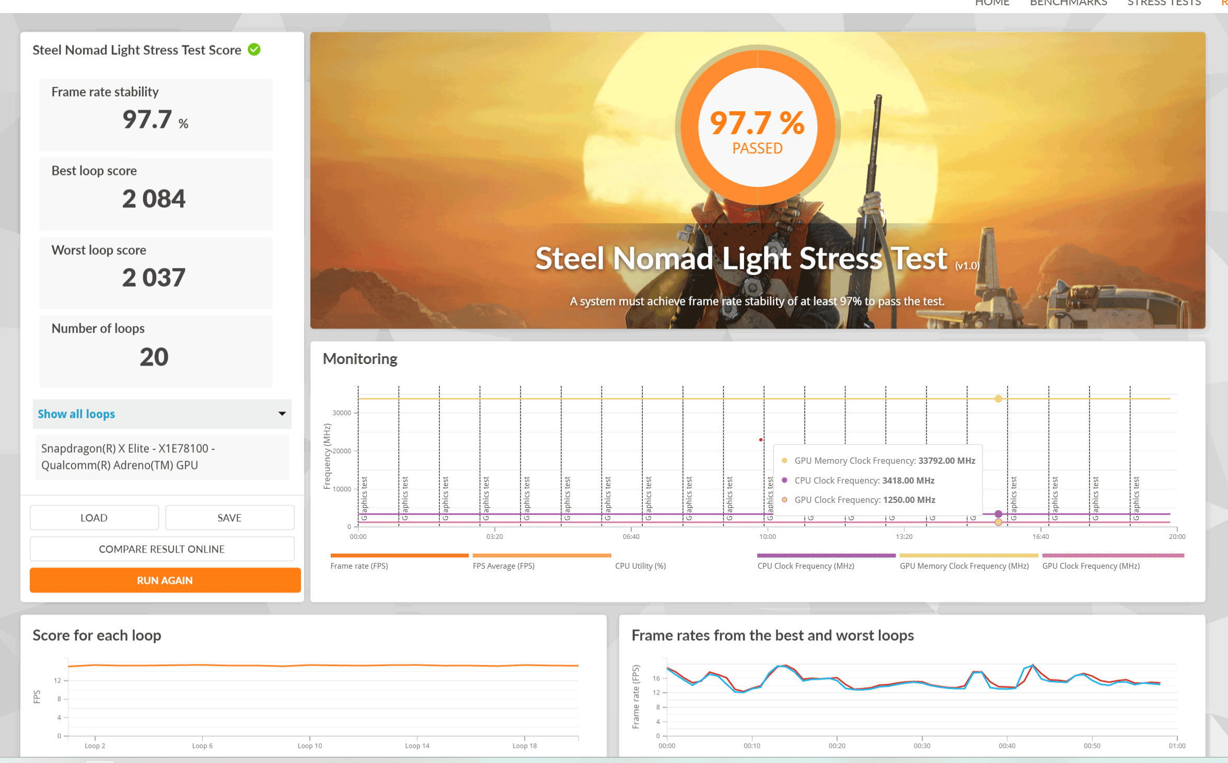
Task: Click the Steel Nomad Light Stress Test banner image
Action: pyautogui.click(x=758, y=180)
